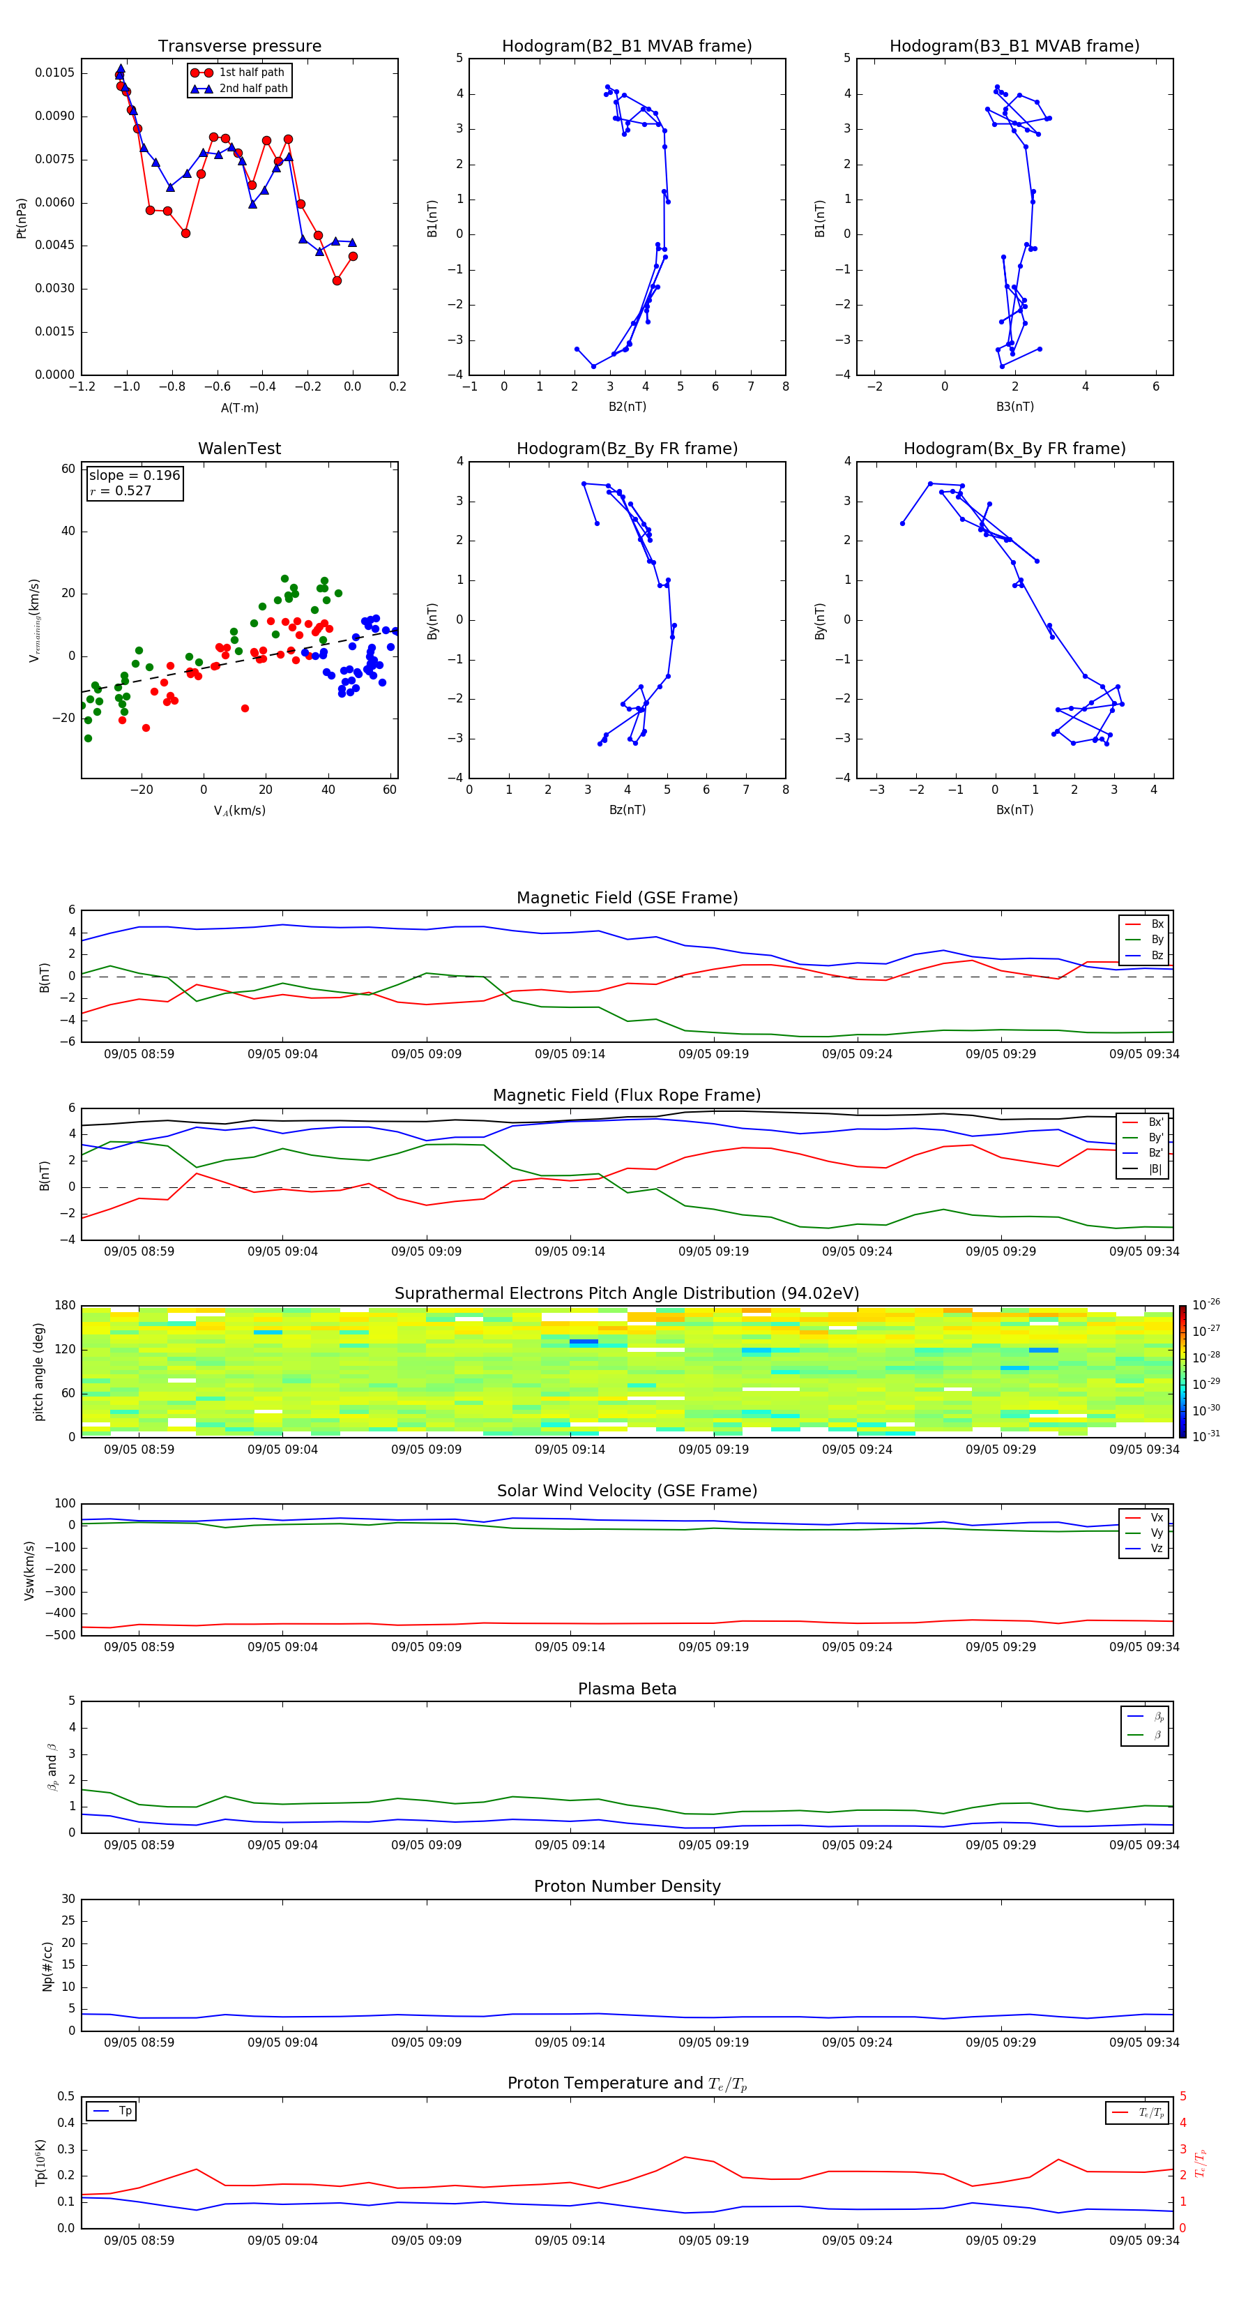This screenshot has width=1255, height=2302.
Task: Click the 'A(T·m)' x-axis label
Action: pyautogui.click(x=239, y=408)
